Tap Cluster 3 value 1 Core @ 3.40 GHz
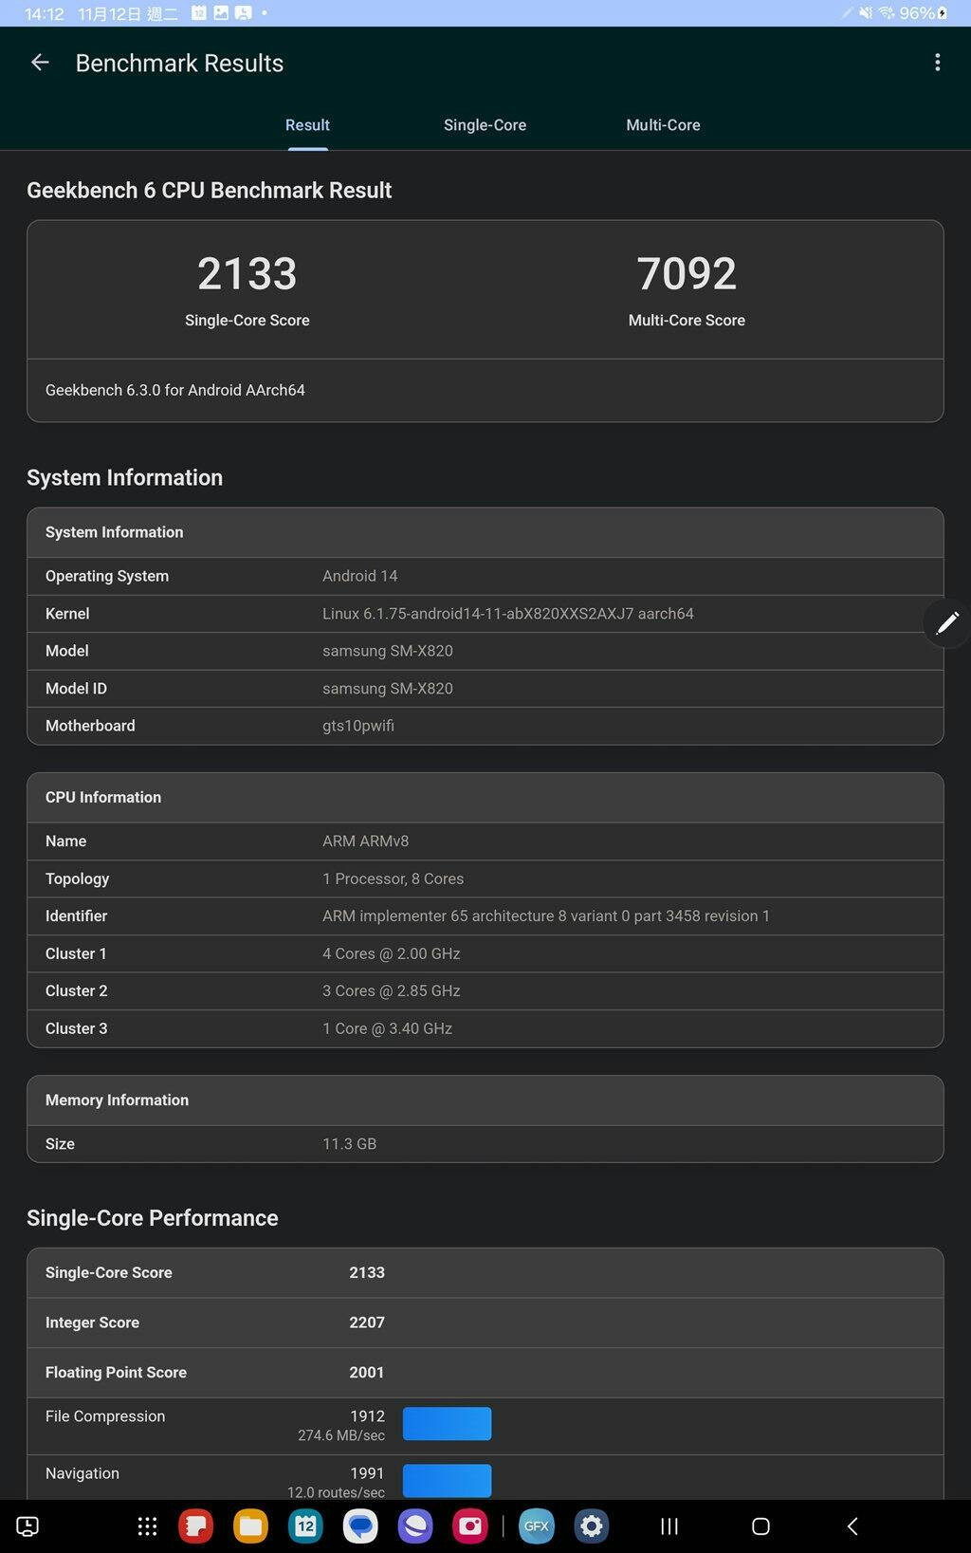Screen dimensions: 971x1553 point(388,1028)
